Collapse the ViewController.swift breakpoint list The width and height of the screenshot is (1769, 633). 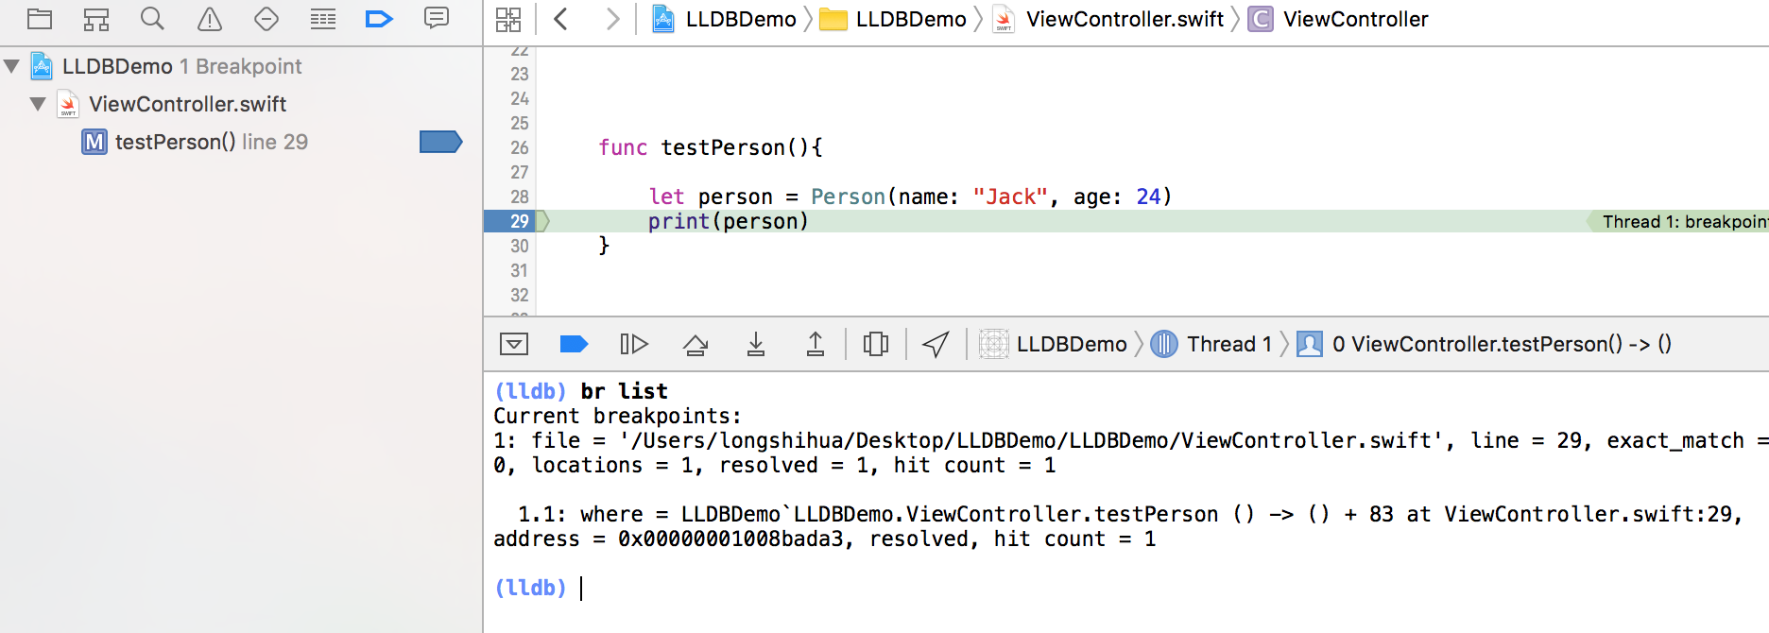tap(38, 104)
